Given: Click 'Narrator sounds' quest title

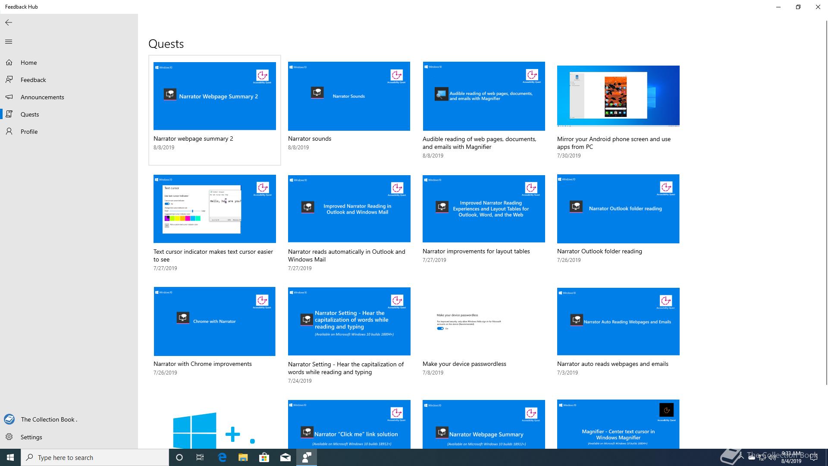Looking at the screenshot, I should pyautogui.click(x=310, y=139).
